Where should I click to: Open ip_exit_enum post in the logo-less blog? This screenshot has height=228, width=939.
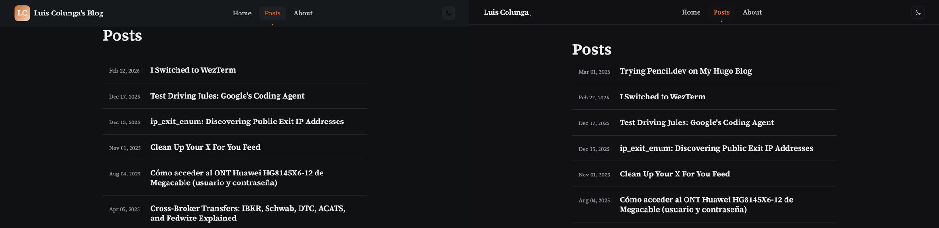coord(716,148)
